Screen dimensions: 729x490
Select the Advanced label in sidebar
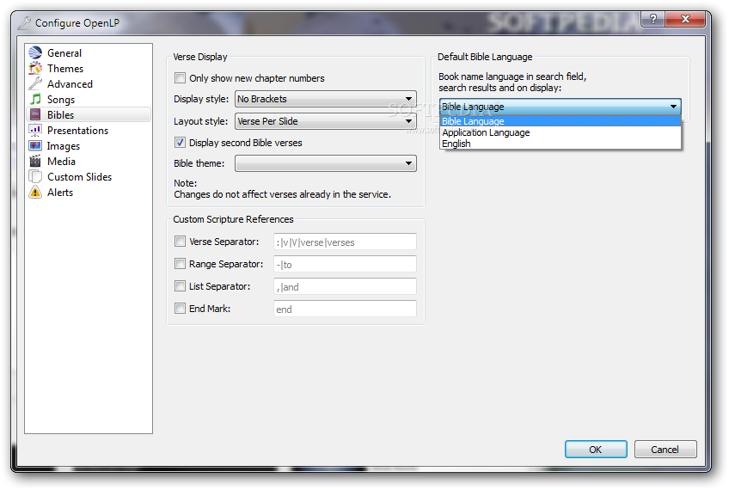pos(70,83)
